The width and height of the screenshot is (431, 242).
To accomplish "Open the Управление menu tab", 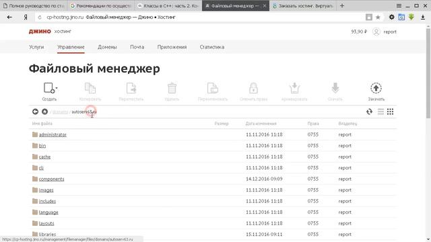I will coord(71,47).
